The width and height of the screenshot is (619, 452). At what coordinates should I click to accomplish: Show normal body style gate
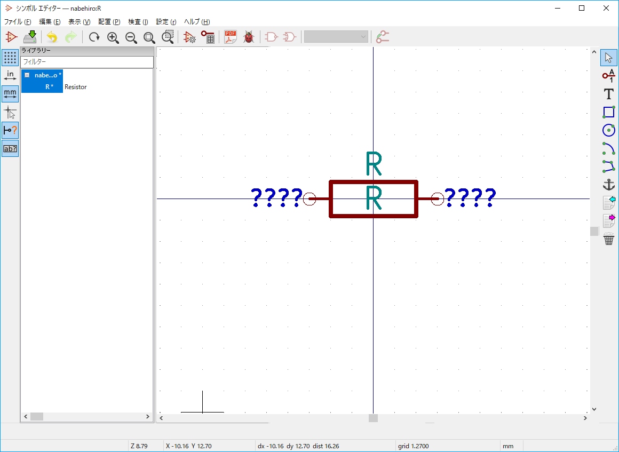[x=271, y=37]
